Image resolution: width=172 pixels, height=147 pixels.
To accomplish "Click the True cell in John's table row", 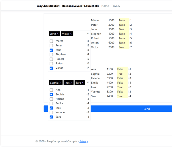I will (122, 29).
